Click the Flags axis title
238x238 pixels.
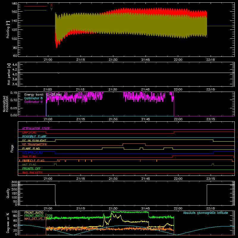coord(12,148)
